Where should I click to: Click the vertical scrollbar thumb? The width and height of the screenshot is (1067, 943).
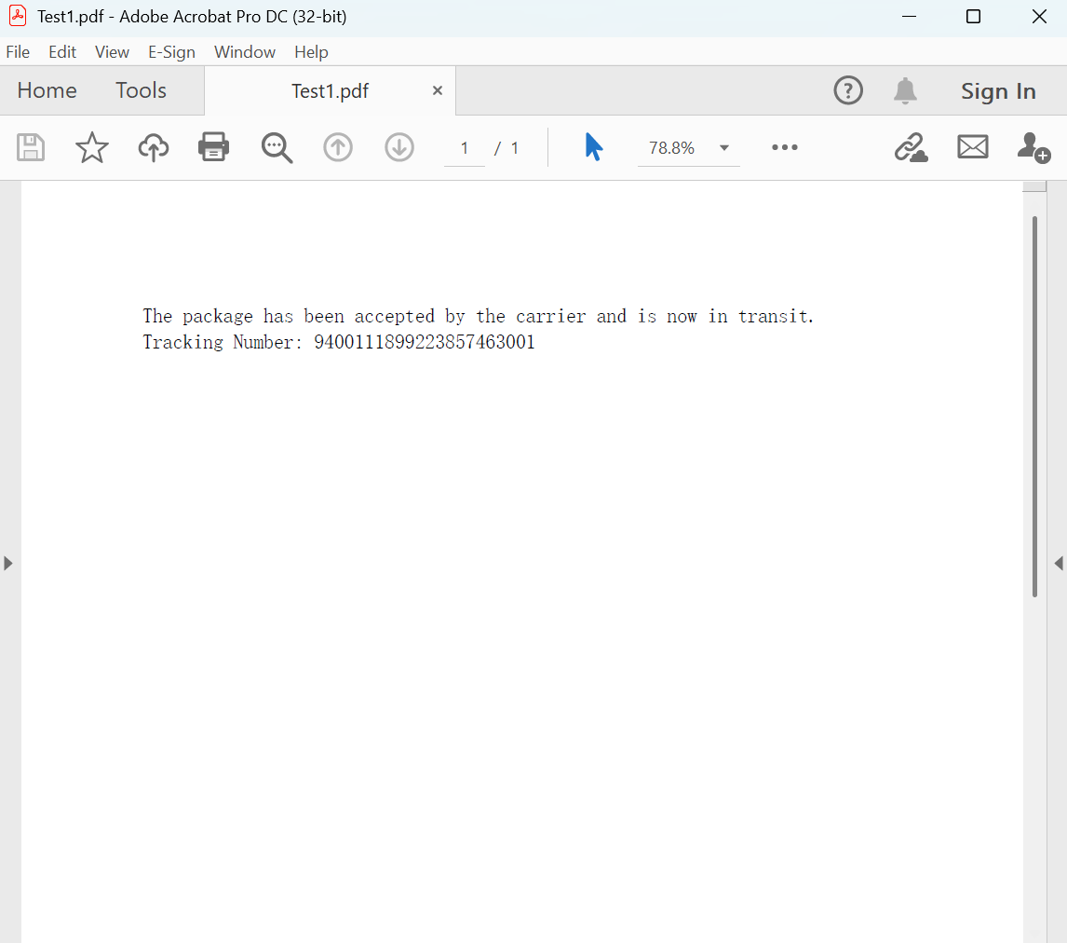1034,406
